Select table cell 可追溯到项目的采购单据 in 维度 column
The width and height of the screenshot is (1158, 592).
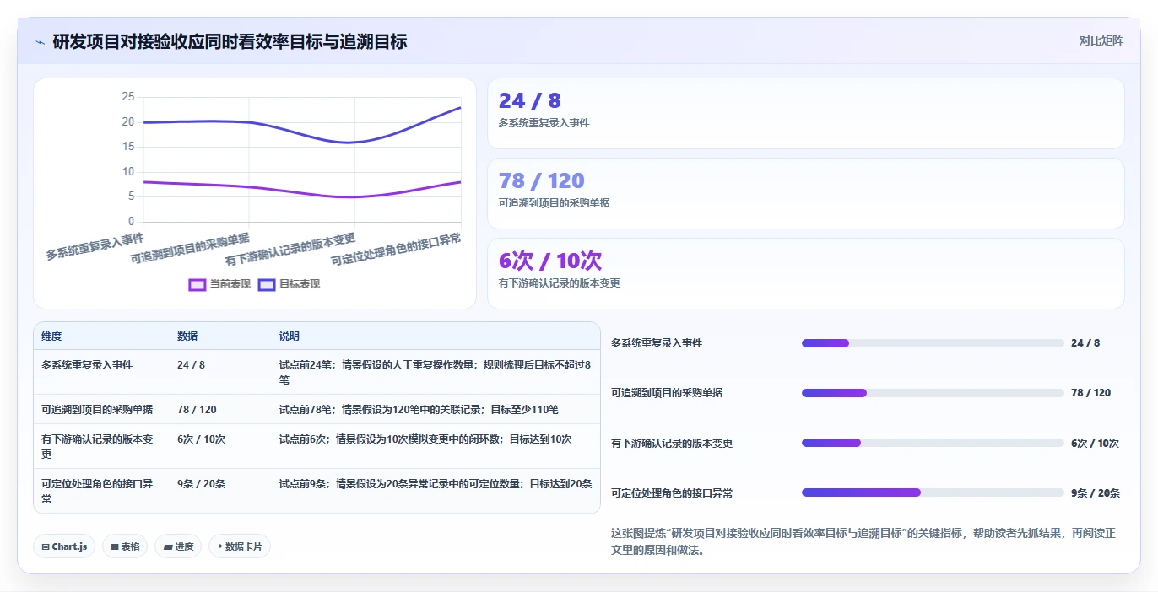pyautogui.click(x=97, y=410)
